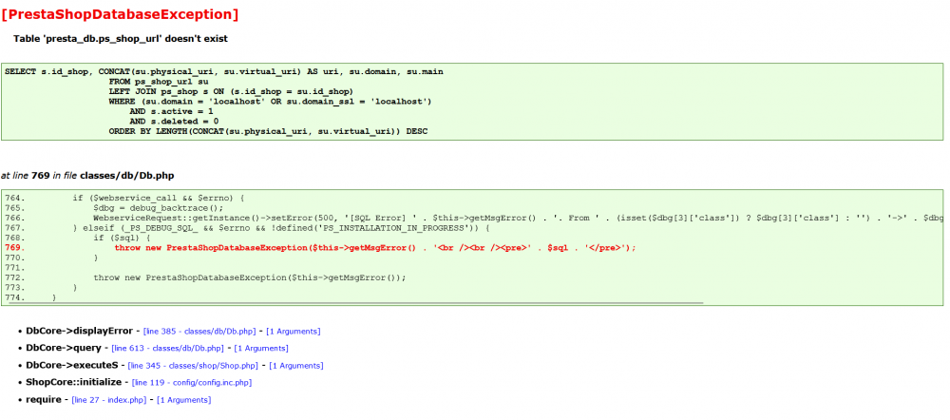The image size is (950, 420).
Task: Click the 'SELECT s.id_shop, CONCAT' query line
Action: pyautogui.click(x=223, y=71)
